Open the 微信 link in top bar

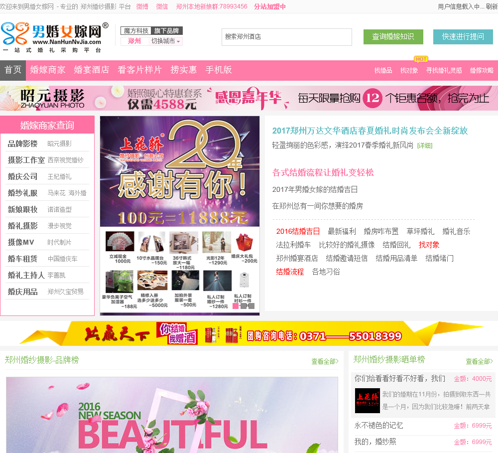click(x=162, y=6)
